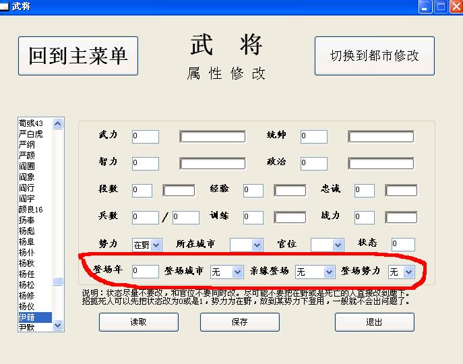Click the 读取 button

[139, 322]
